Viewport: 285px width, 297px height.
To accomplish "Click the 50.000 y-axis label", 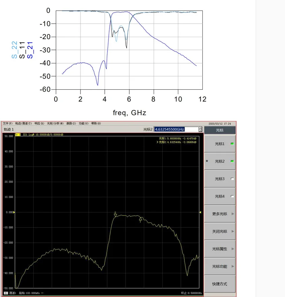I will click(x=9, y=136).
